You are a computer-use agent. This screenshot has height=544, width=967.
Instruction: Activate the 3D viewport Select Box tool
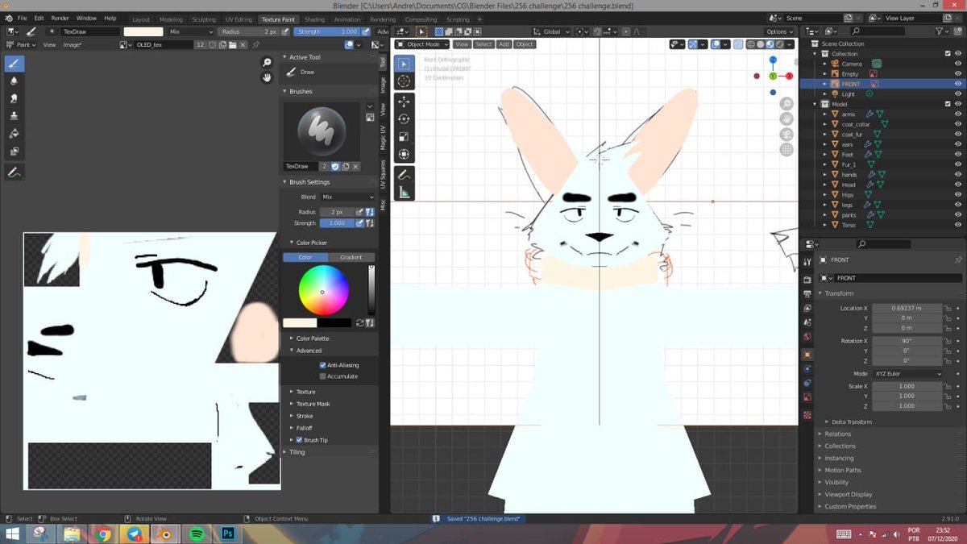(x=405, y=64)
